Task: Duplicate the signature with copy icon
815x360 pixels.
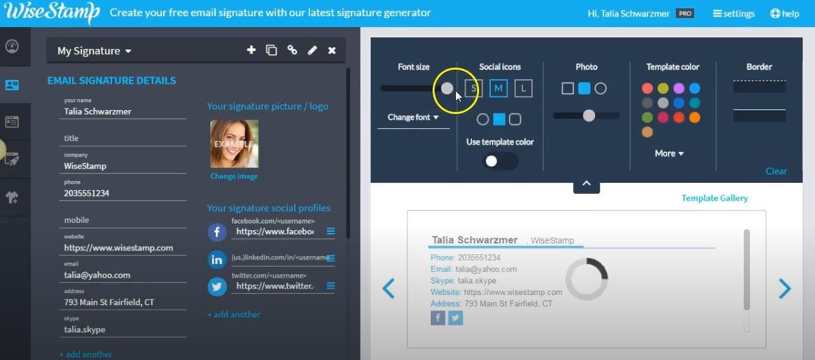Action: (x=271, y=50)
